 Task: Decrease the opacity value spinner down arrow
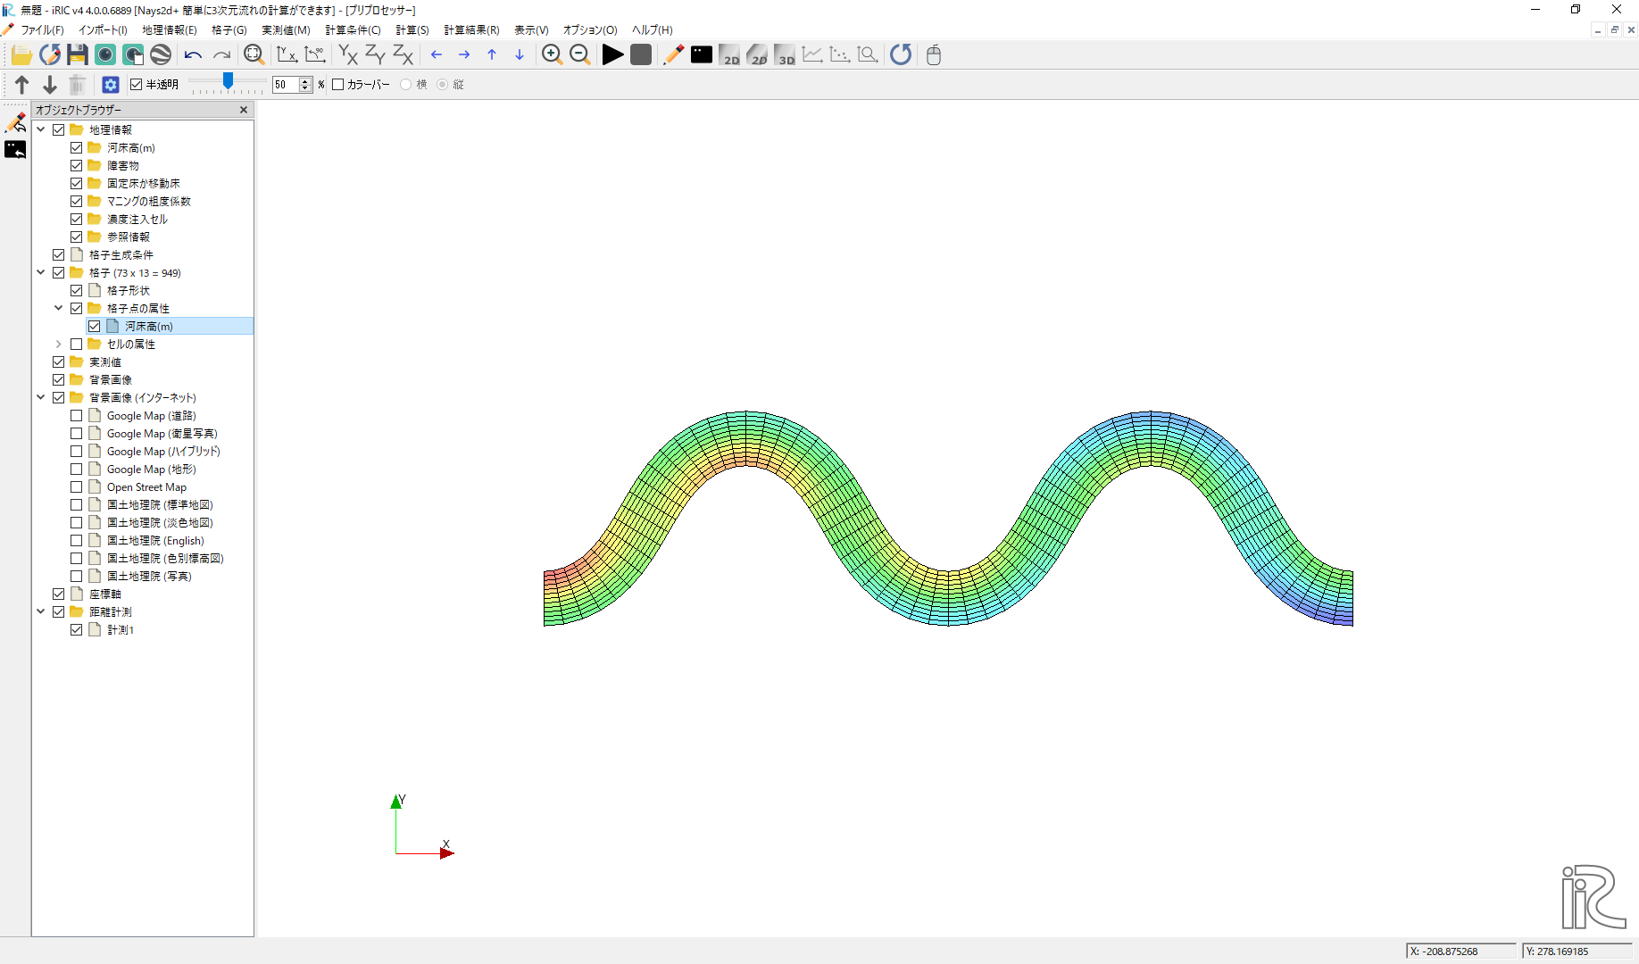pyautogui.click(x=305, y=88)
